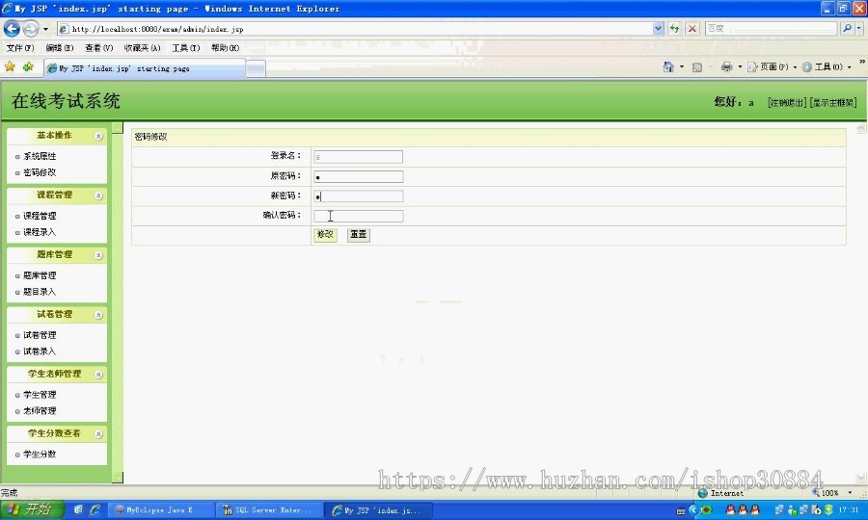Expand the address bar history dropdown
868x520 pixels.
[x=658, y=29]
